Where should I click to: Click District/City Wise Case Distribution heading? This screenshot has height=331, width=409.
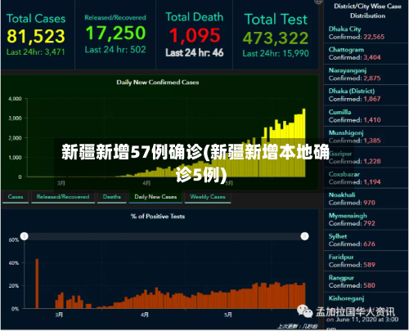point(367,11)
